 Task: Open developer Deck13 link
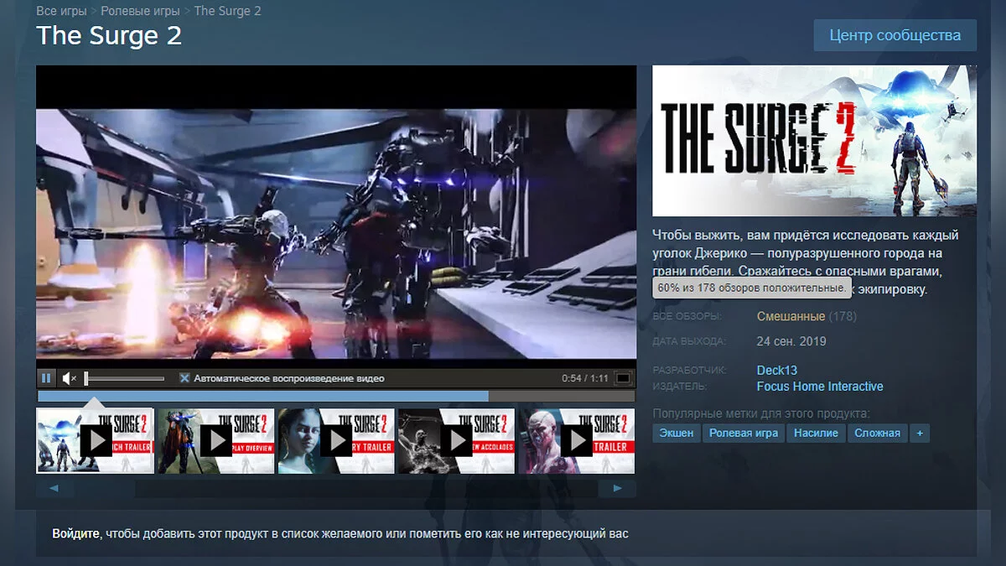click(777, 370)
